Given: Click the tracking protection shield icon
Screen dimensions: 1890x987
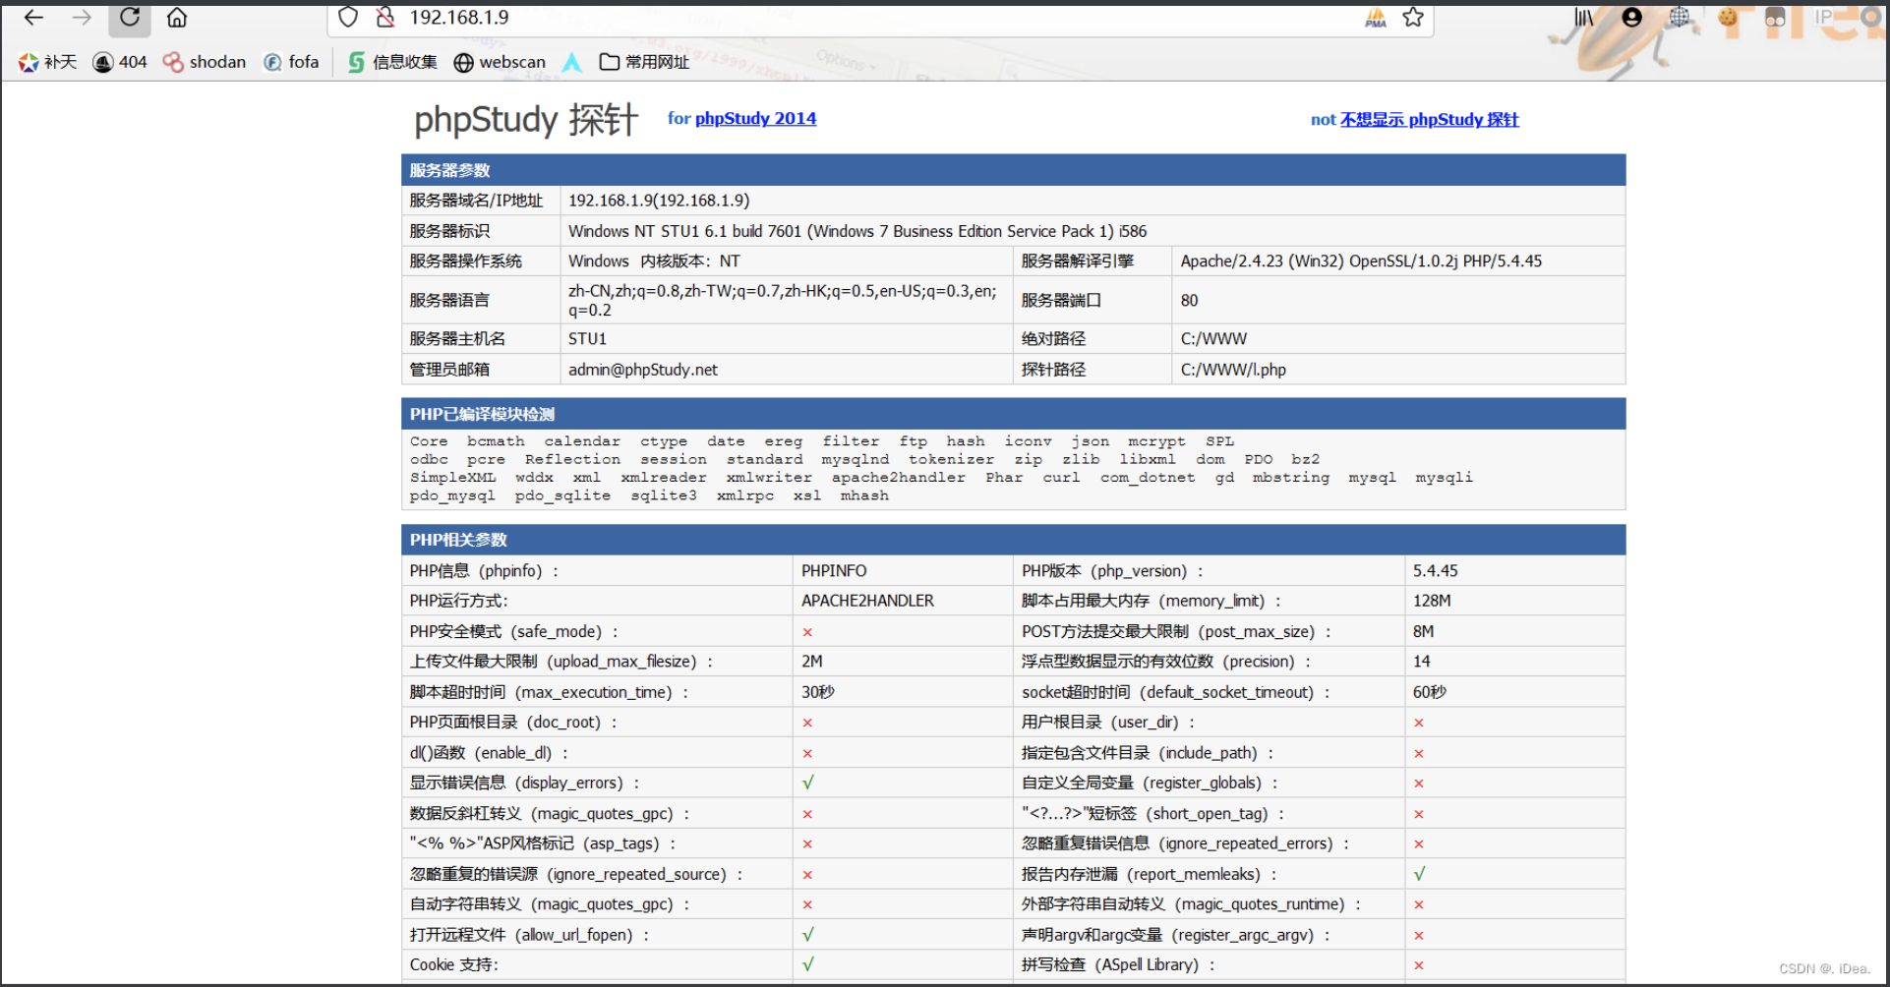Looking at the screenshot, I should coord(348,17).
